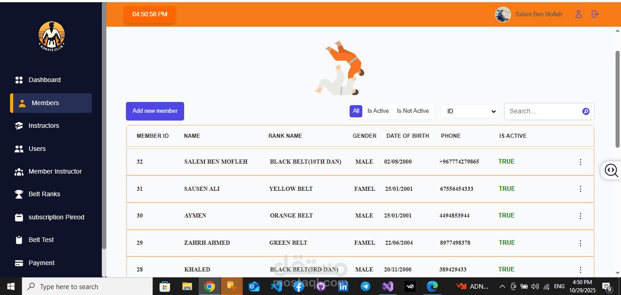621x295 pixels.
Task: Open actions menu for Salem Ben Mofleh row
Action: click(580, 162)
